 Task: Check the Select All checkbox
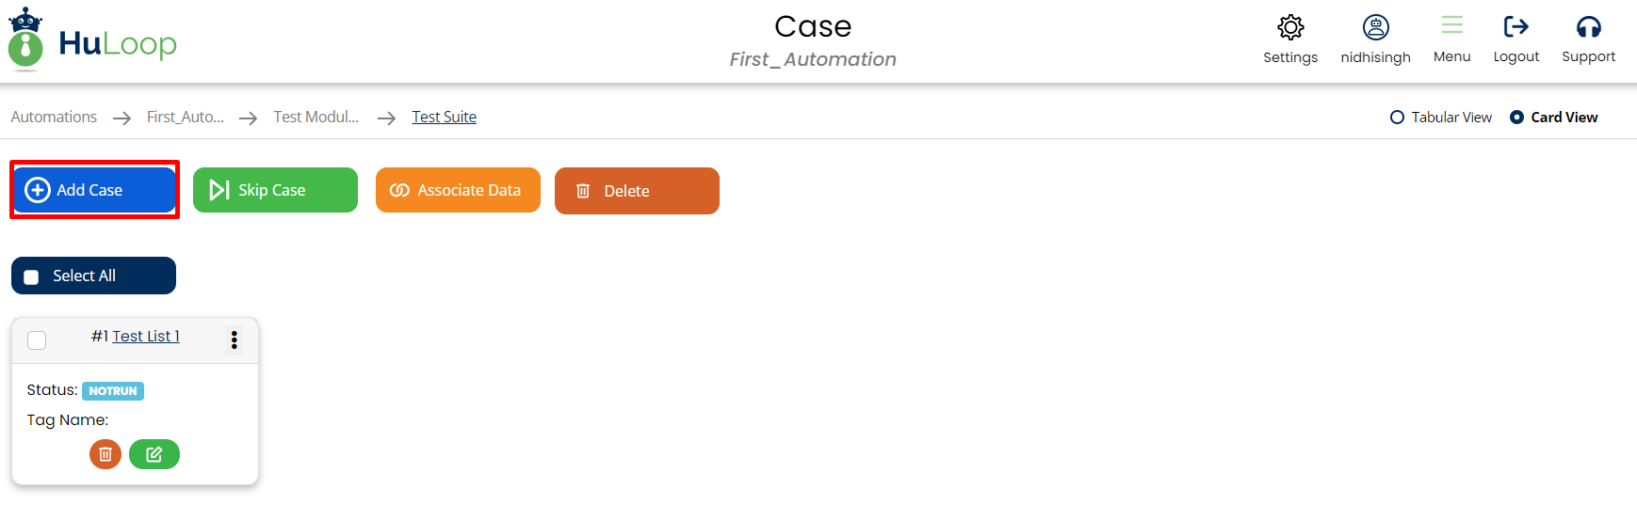[31, 276]
